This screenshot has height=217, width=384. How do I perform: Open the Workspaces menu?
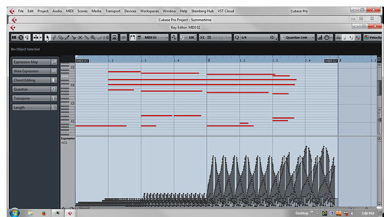point(149,11)
